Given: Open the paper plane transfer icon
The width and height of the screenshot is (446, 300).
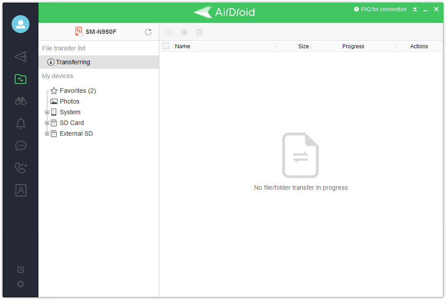Looking at the screenshot, I should (x=21, y=57).
